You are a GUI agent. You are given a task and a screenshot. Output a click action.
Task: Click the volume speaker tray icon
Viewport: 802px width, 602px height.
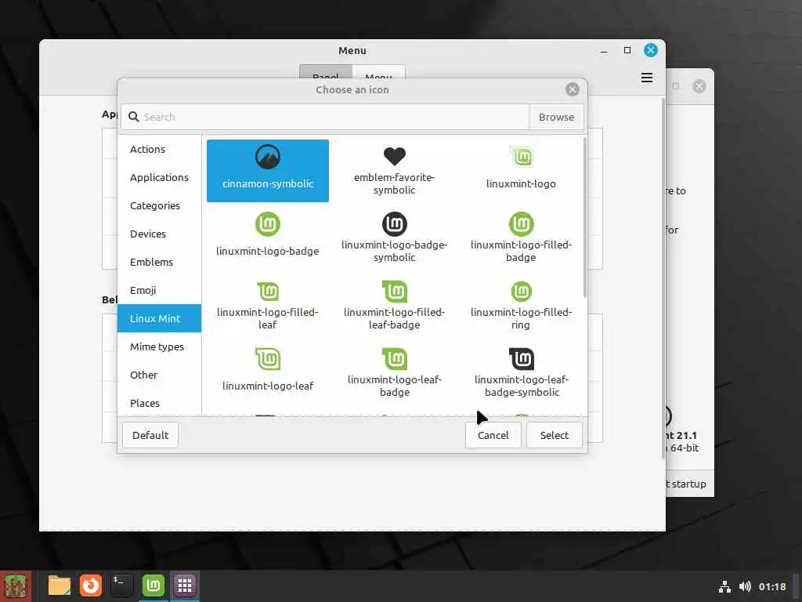click(x=745, y=586)
